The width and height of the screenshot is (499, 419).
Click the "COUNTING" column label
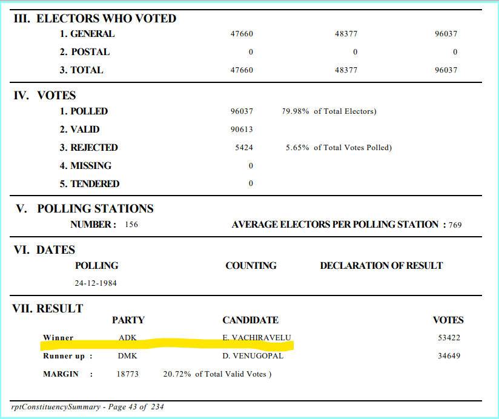click(x=251, y=266)
